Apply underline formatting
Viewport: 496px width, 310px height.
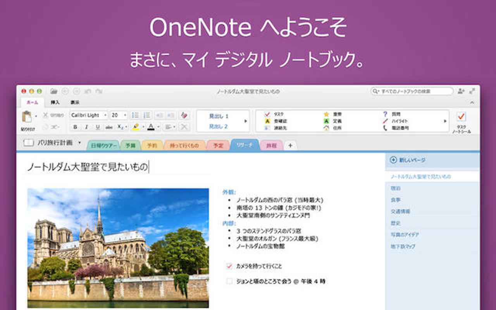(98, 127)
